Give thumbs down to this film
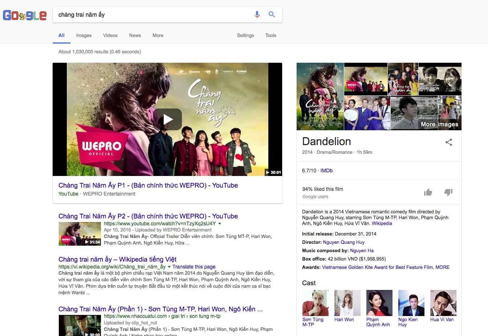 click(448, 192)
